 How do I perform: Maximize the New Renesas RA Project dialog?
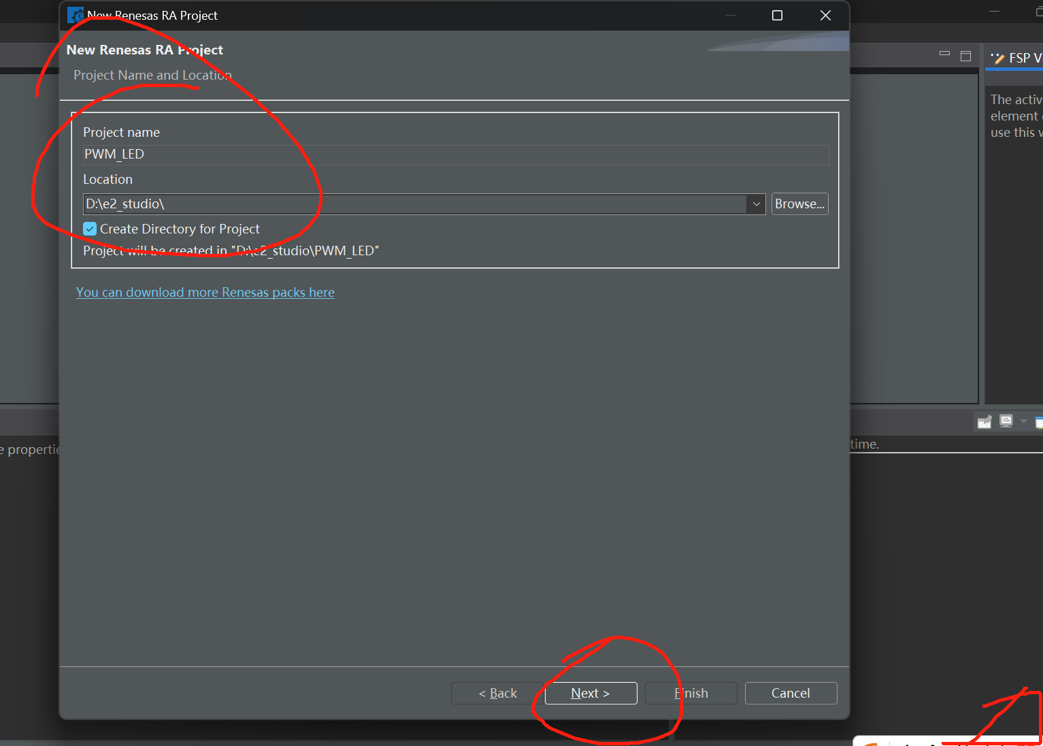coord(777,15)
